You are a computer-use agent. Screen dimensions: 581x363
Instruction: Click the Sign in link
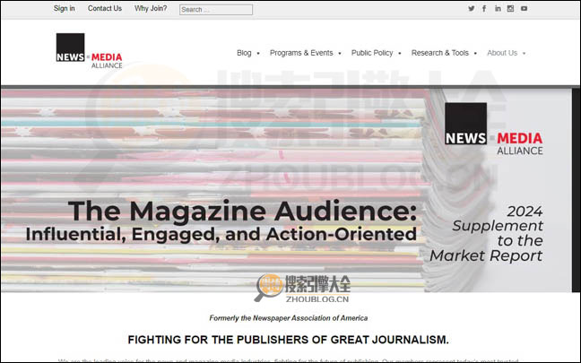pyautogui.click(x=64, y=8)
